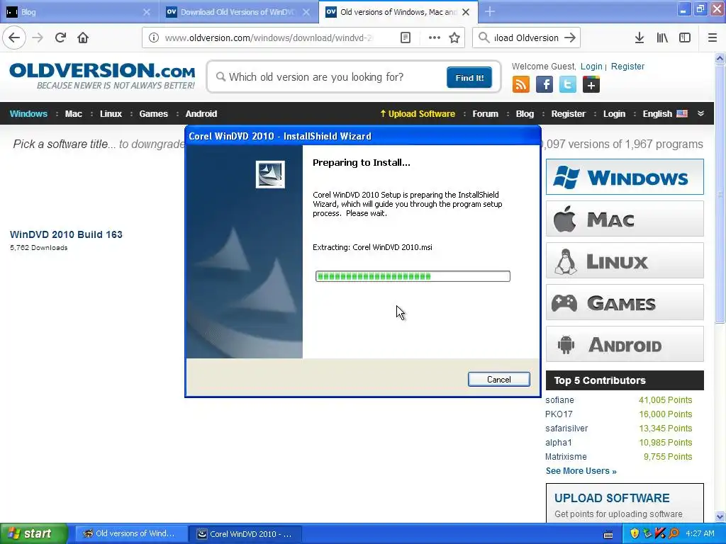Screen dimensions: 726x544
Task: Switch to 'Old versions of Wind...' taskbar item
Action: pos(130,534)
